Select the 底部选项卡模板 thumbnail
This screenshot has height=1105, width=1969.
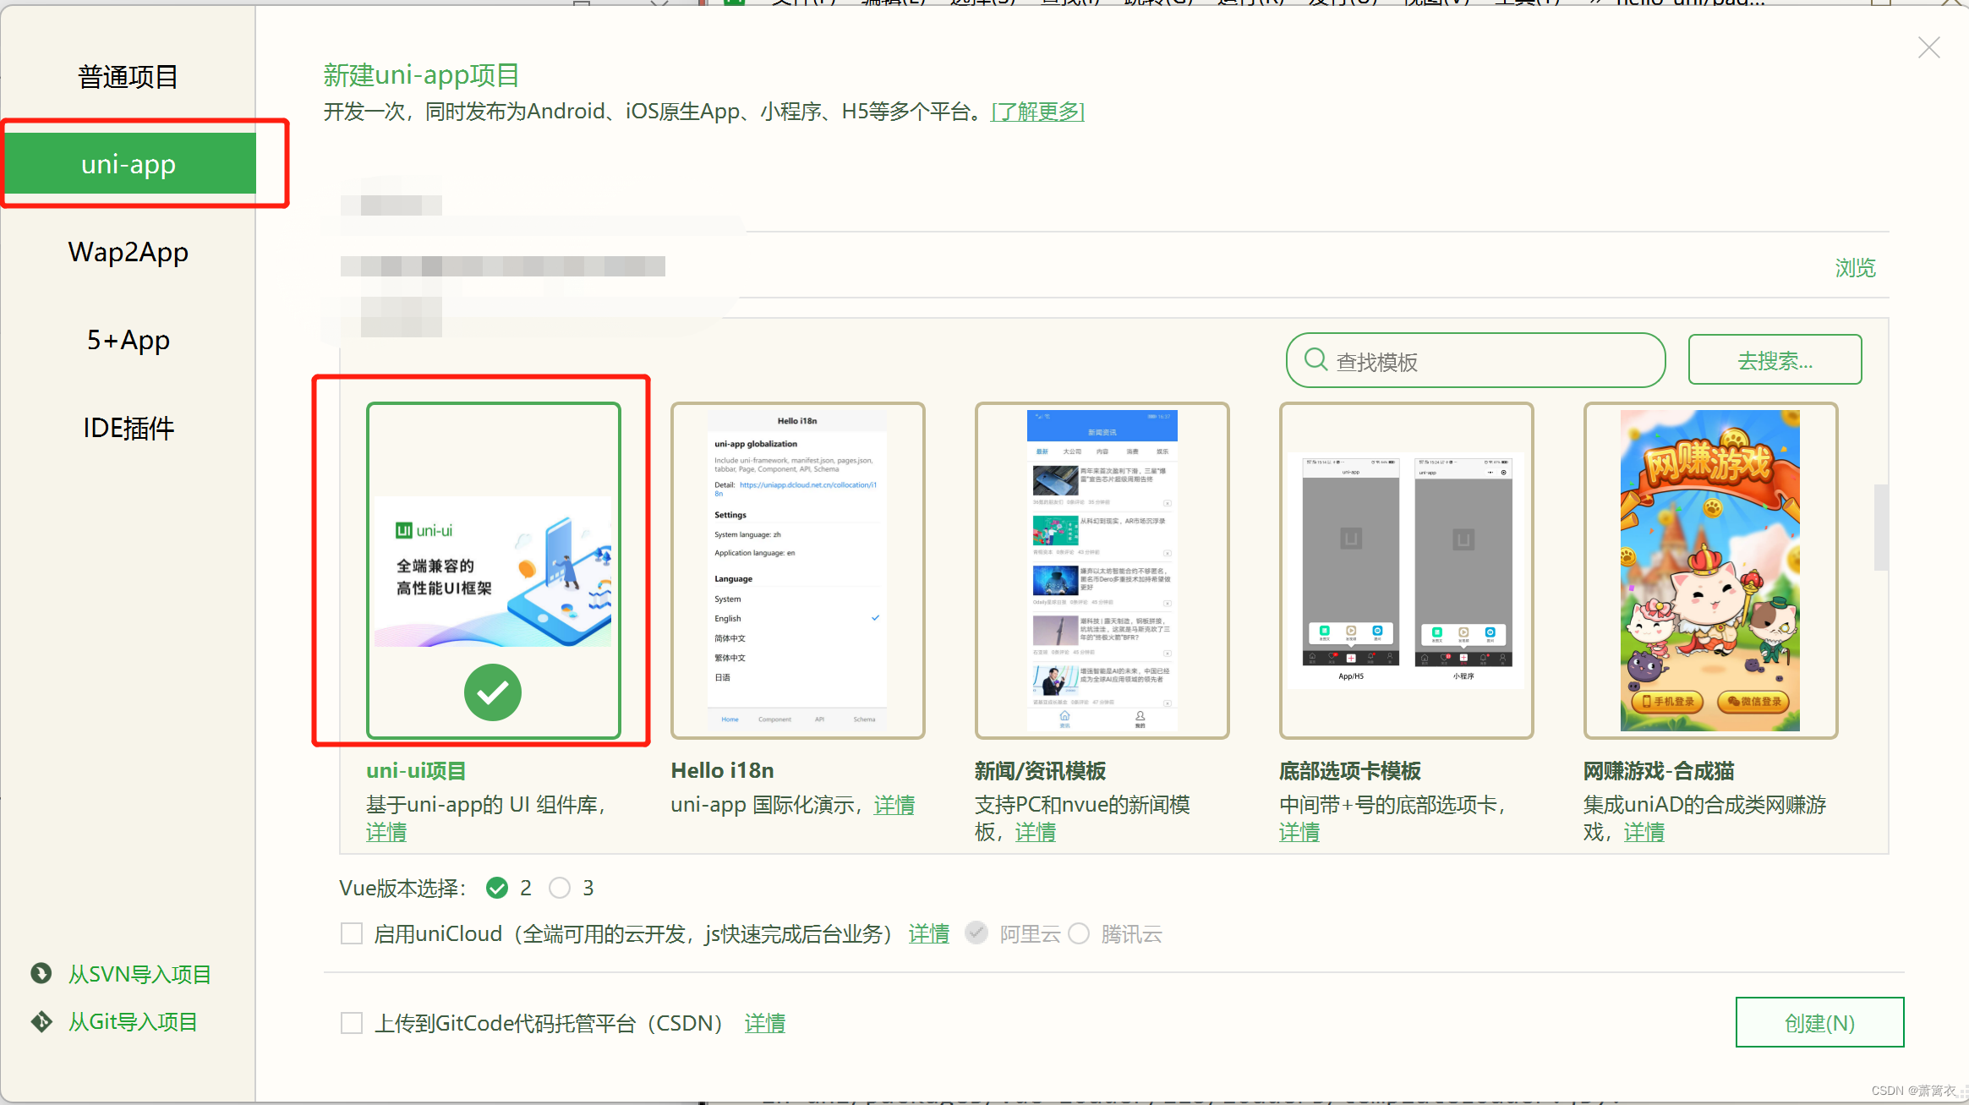point(1406,571)
